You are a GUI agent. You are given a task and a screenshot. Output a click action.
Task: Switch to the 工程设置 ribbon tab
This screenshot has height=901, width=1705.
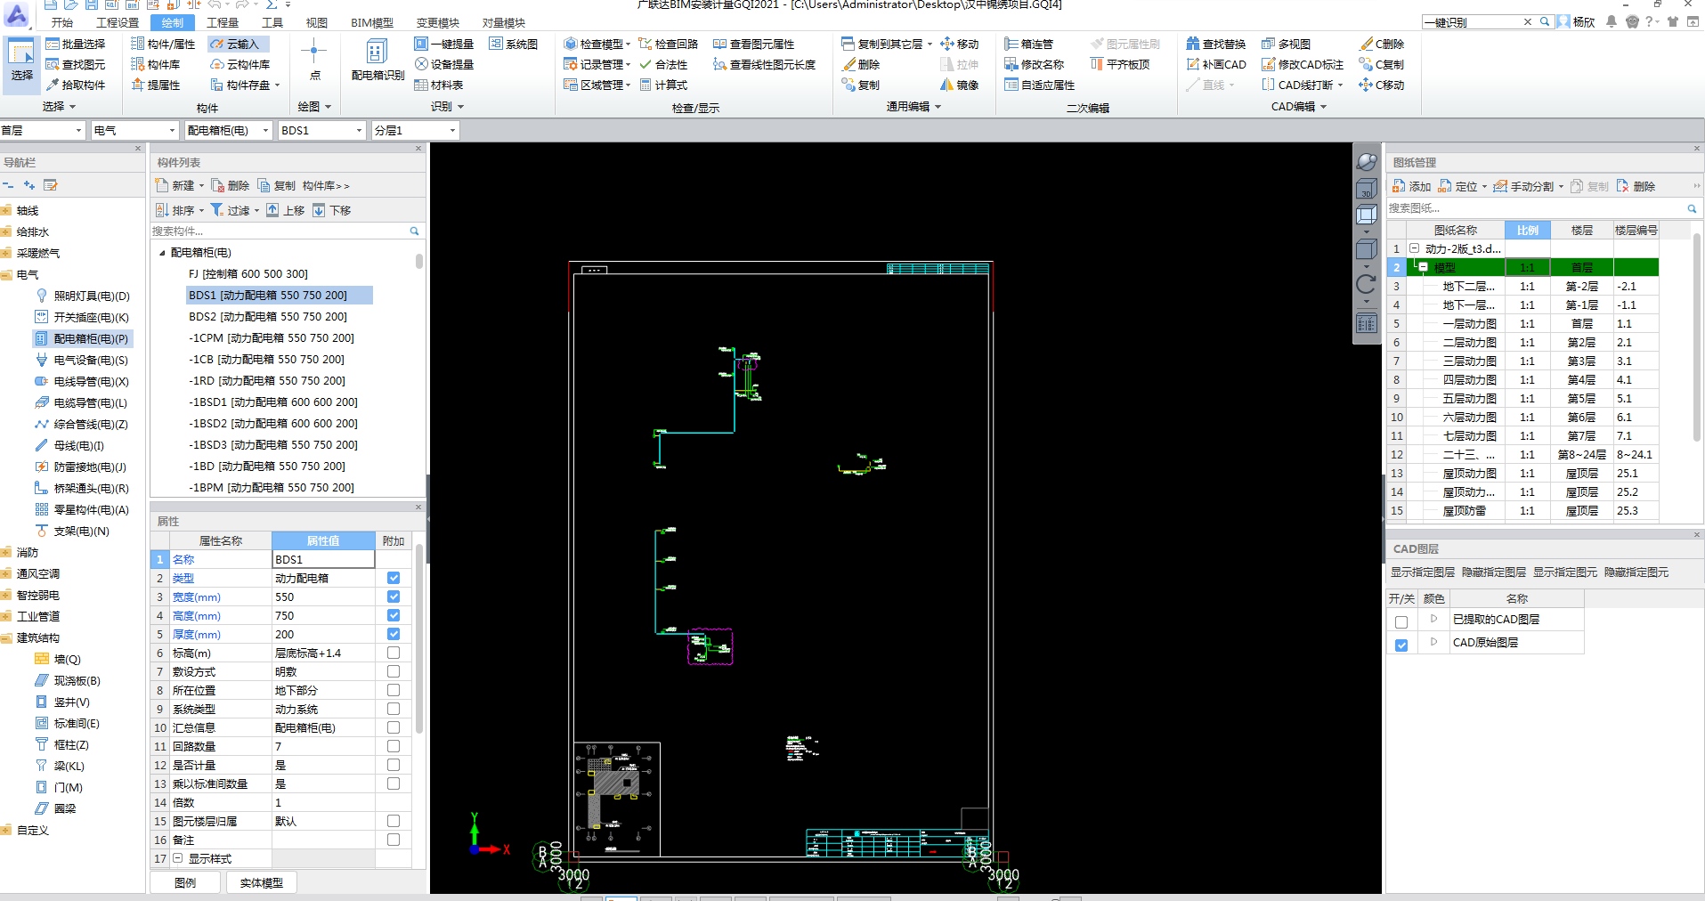pyautogui.click(x=118, y=22)
